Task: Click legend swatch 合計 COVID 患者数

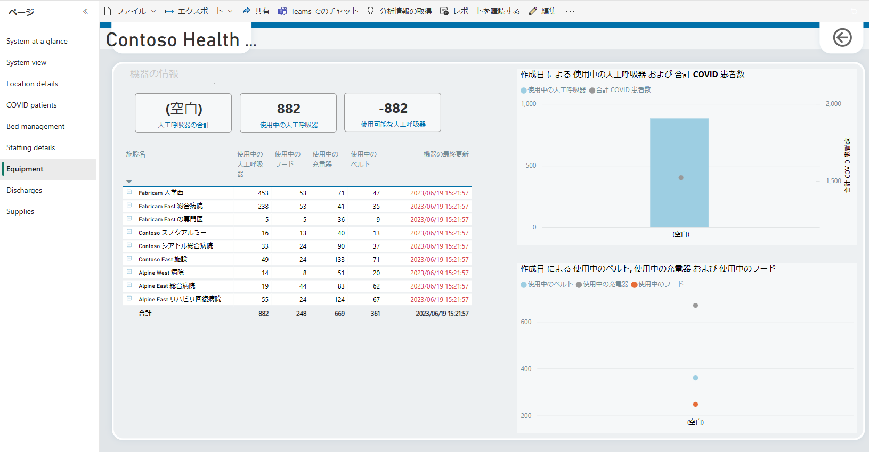Action: click(592, 91)
